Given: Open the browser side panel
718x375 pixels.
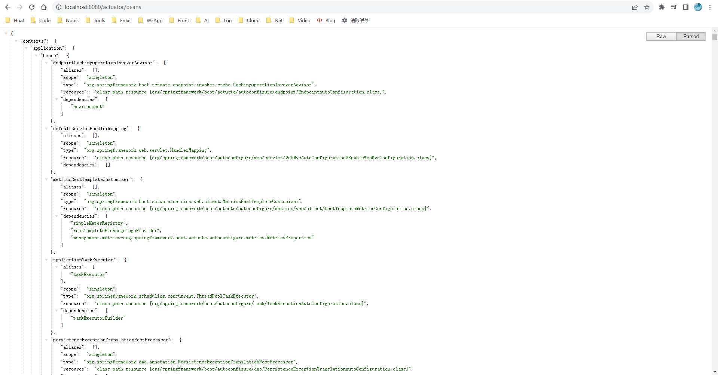Looking at the screenshot, I should pos(686,7).
